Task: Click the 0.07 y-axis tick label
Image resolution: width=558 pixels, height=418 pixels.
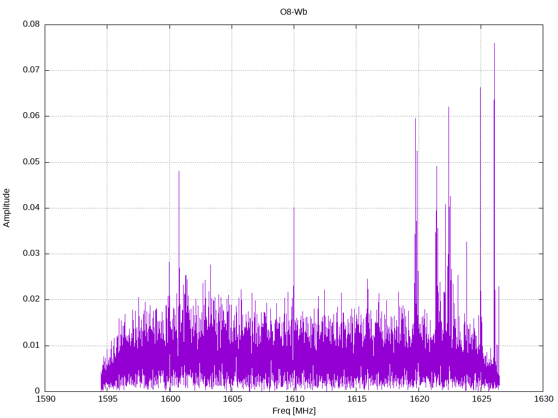Action: click(31, 70)
